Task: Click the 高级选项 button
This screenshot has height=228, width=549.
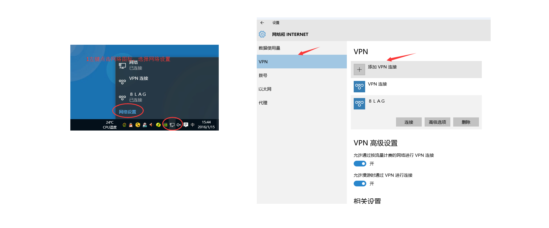Action: pyautogui.click(x=437, y=122)
